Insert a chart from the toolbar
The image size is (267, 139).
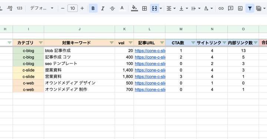(x=240, y=8)
